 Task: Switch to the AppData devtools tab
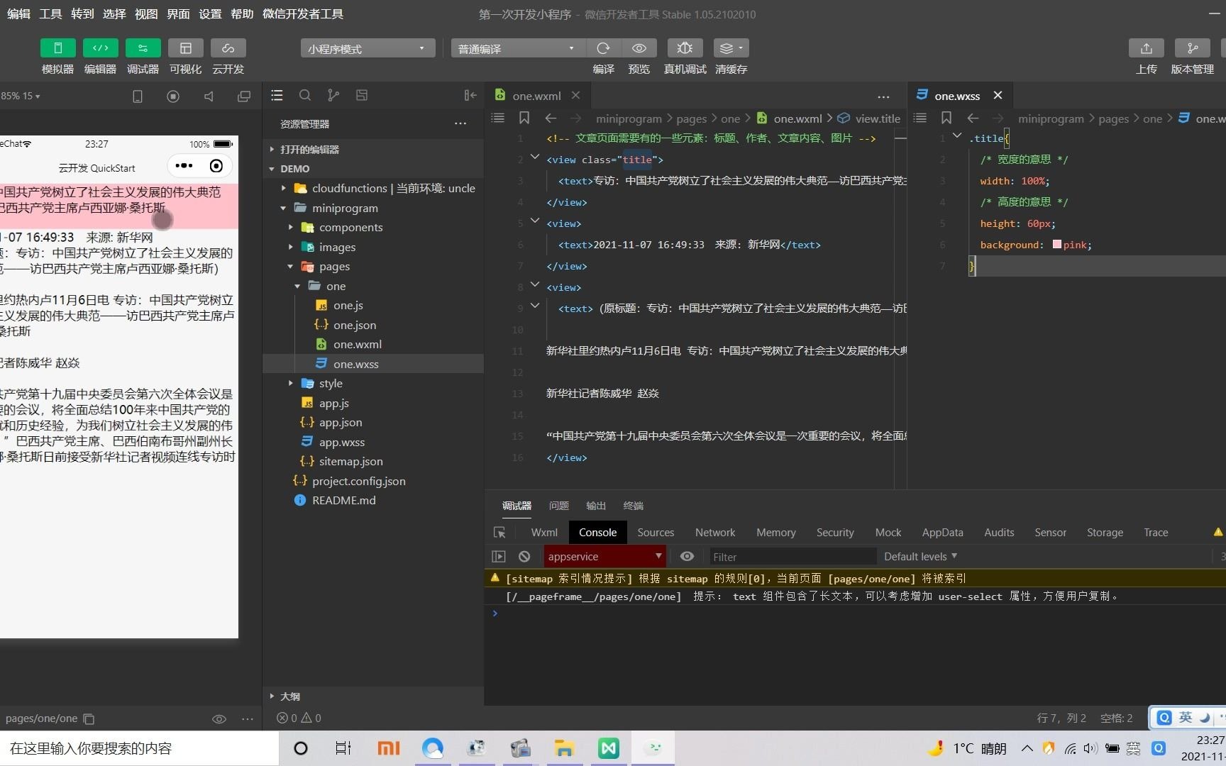click(942, 533)
